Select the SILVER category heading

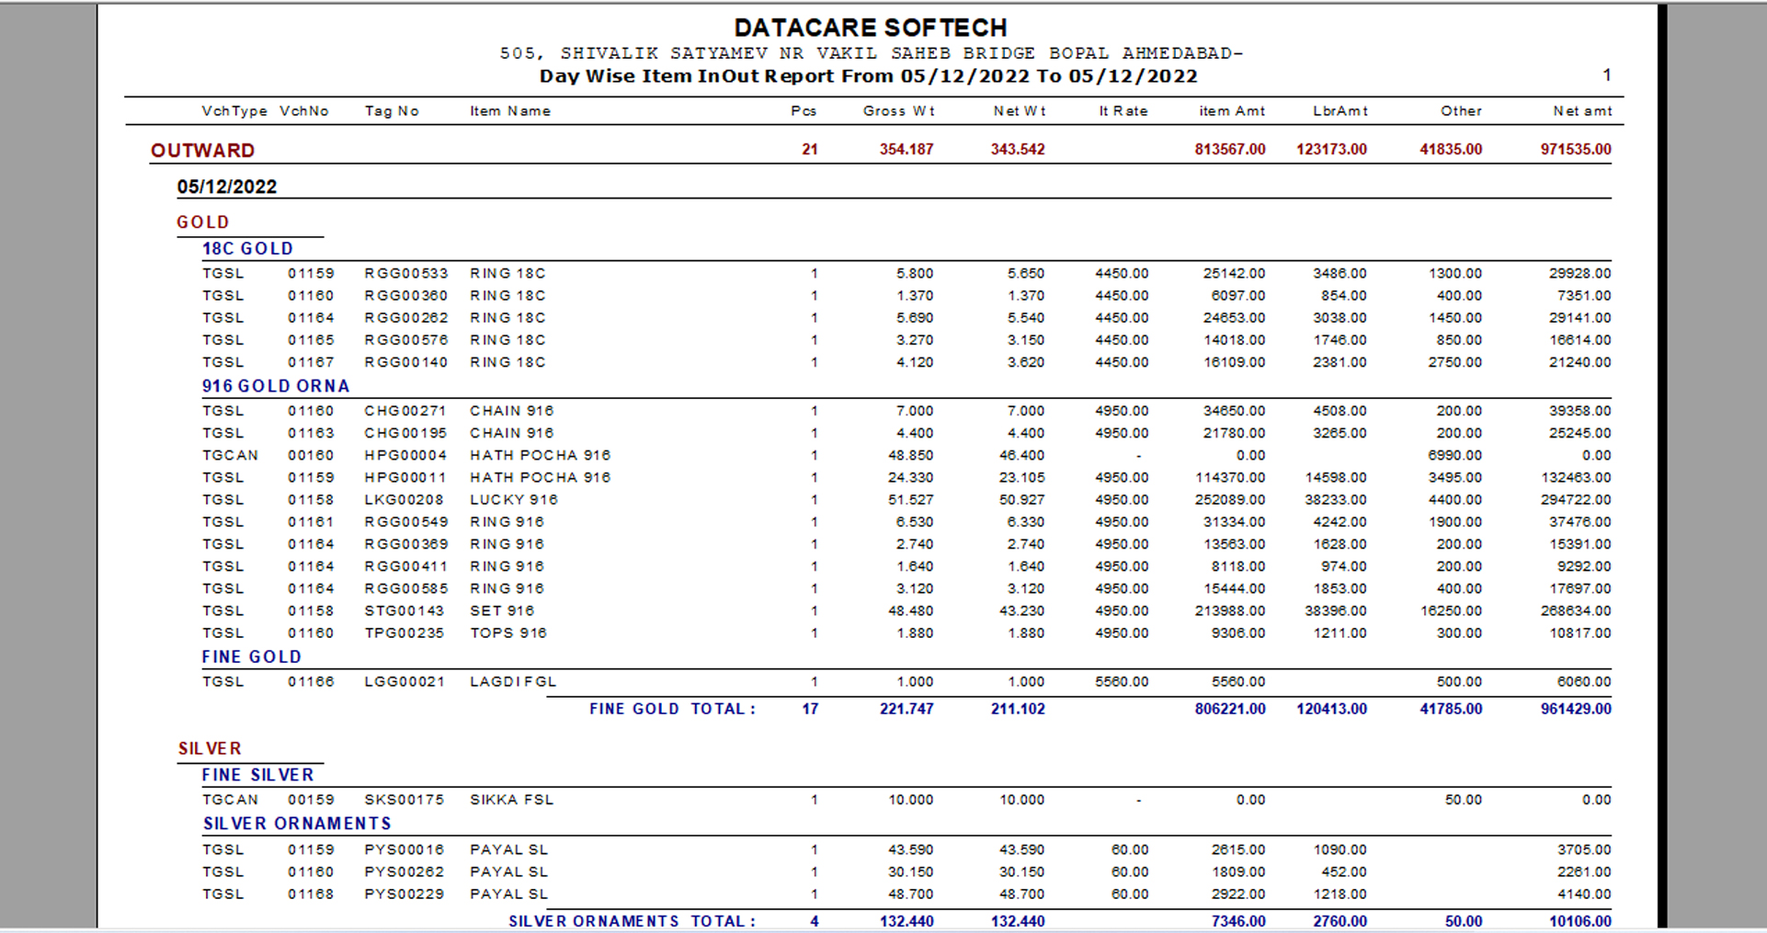pyautogui.click(x=210, y=749)
